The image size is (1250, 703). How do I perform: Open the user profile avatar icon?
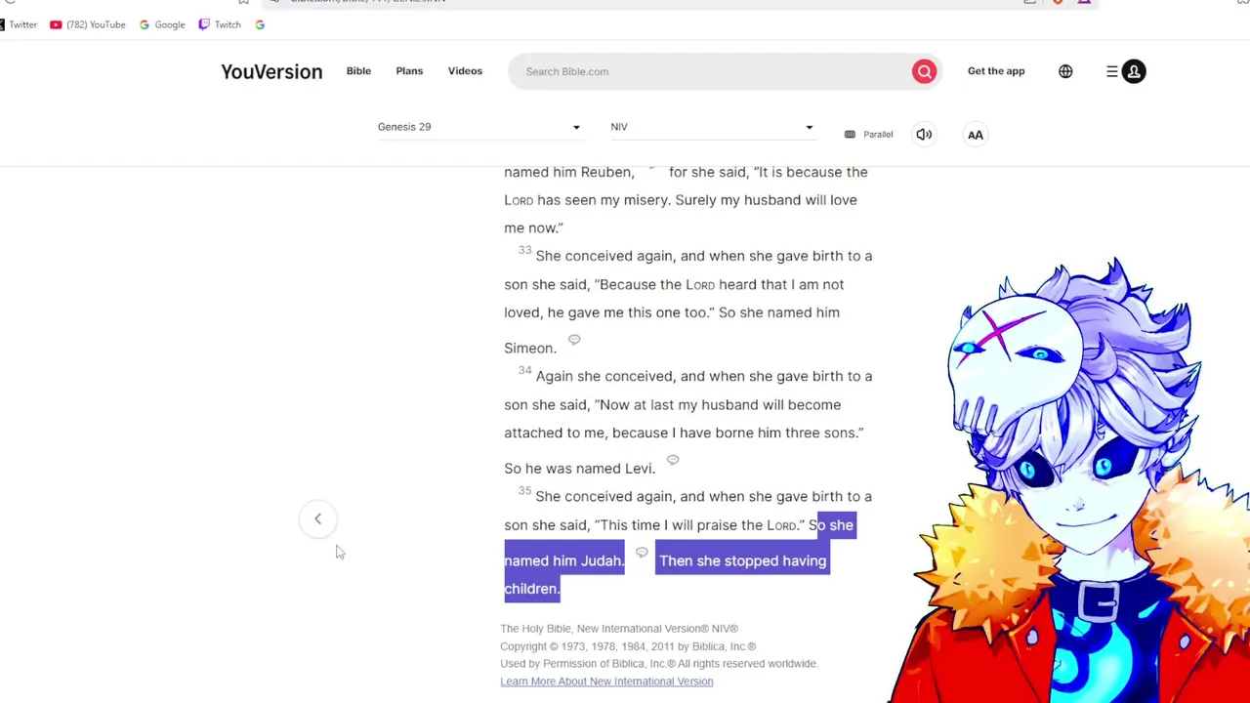(1134, 71)
